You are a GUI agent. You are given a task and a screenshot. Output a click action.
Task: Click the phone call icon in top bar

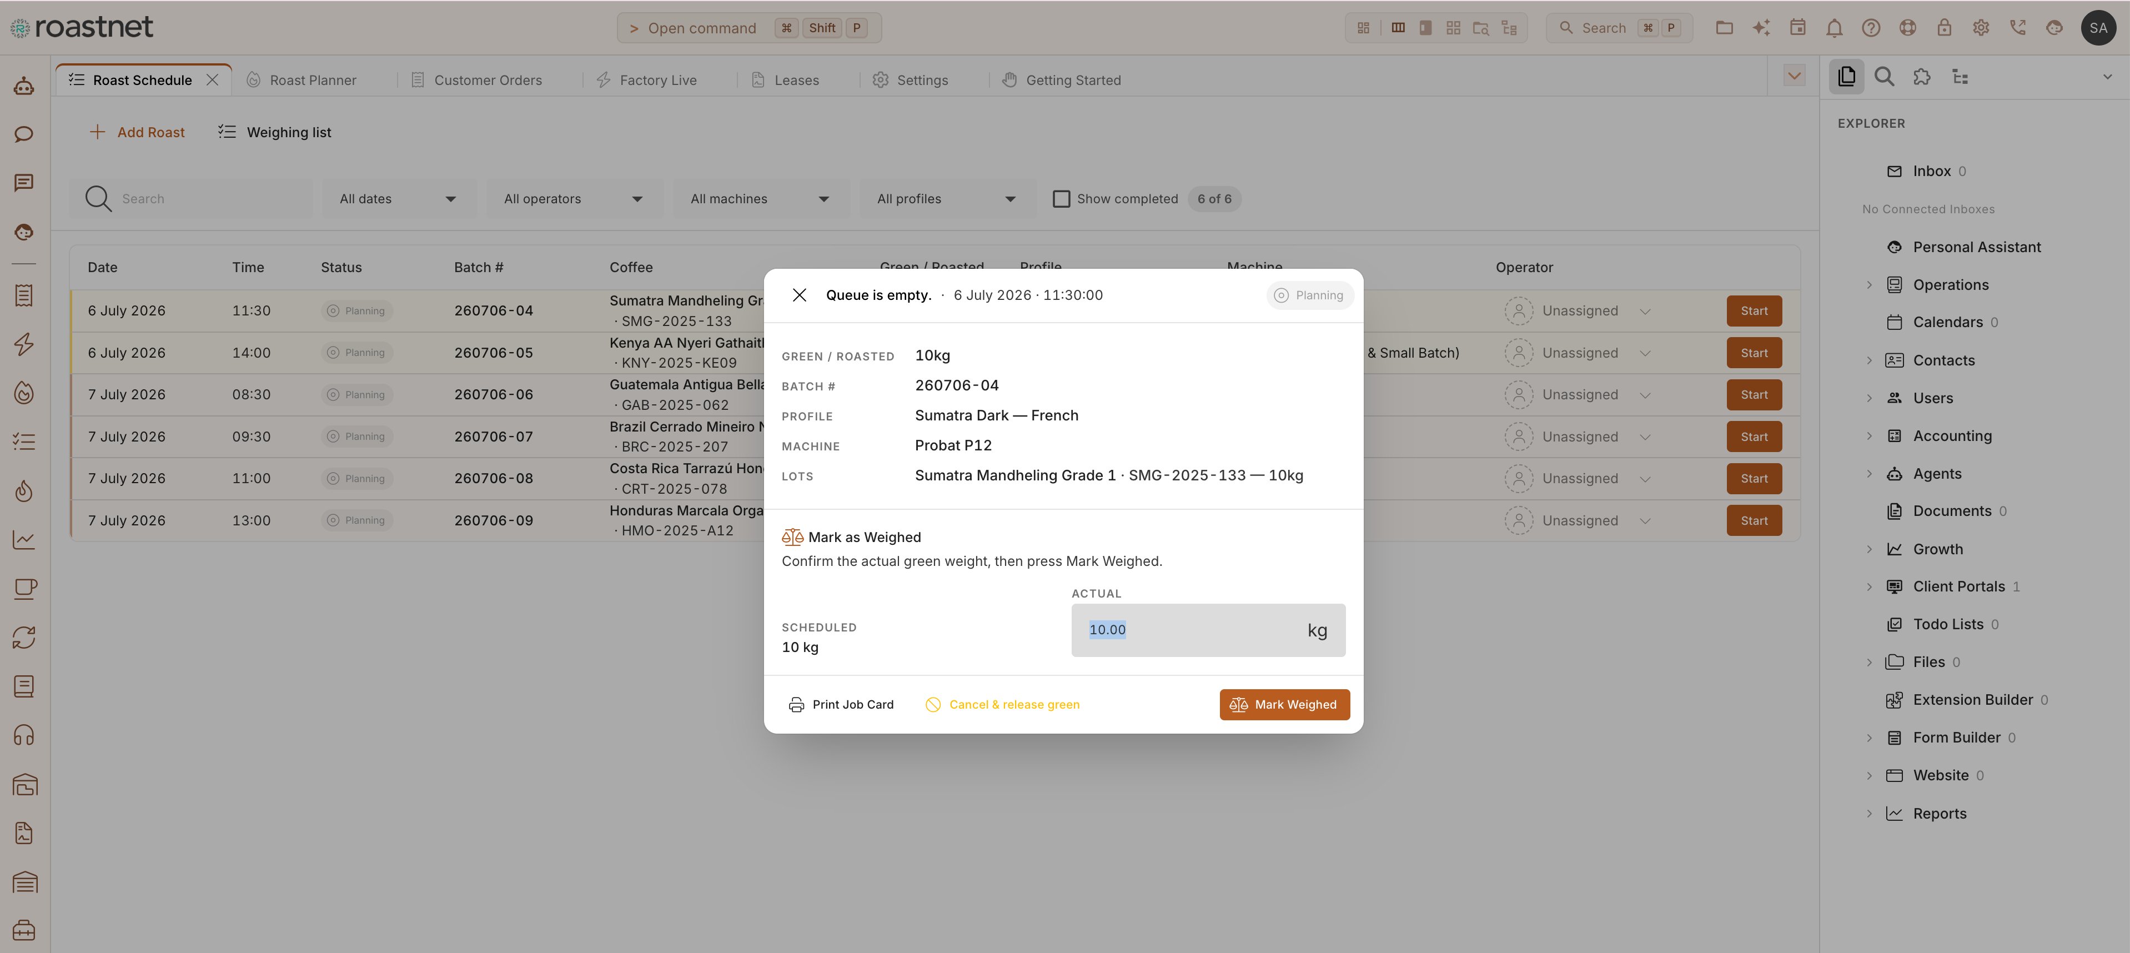coord(2017,27)
